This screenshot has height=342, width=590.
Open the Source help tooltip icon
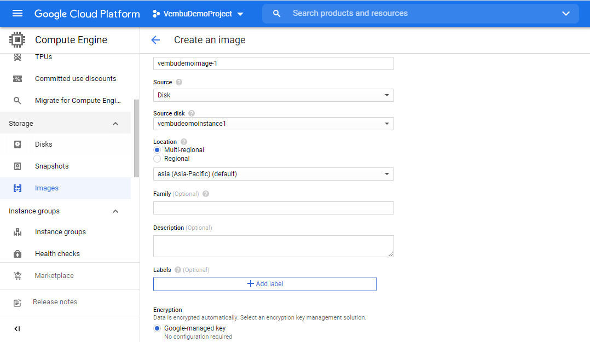179,82
